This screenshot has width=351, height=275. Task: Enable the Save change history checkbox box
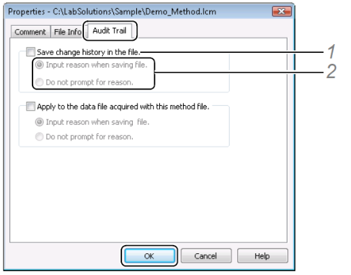(x=30, y=52)
